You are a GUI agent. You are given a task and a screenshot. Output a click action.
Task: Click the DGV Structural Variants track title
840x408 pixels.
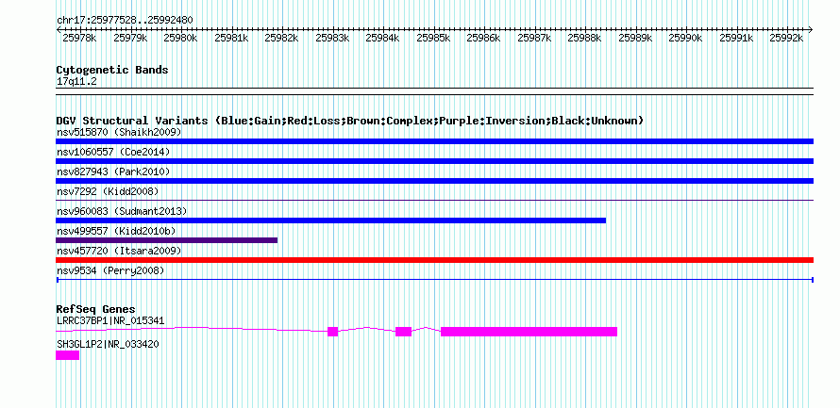[350, 121]
